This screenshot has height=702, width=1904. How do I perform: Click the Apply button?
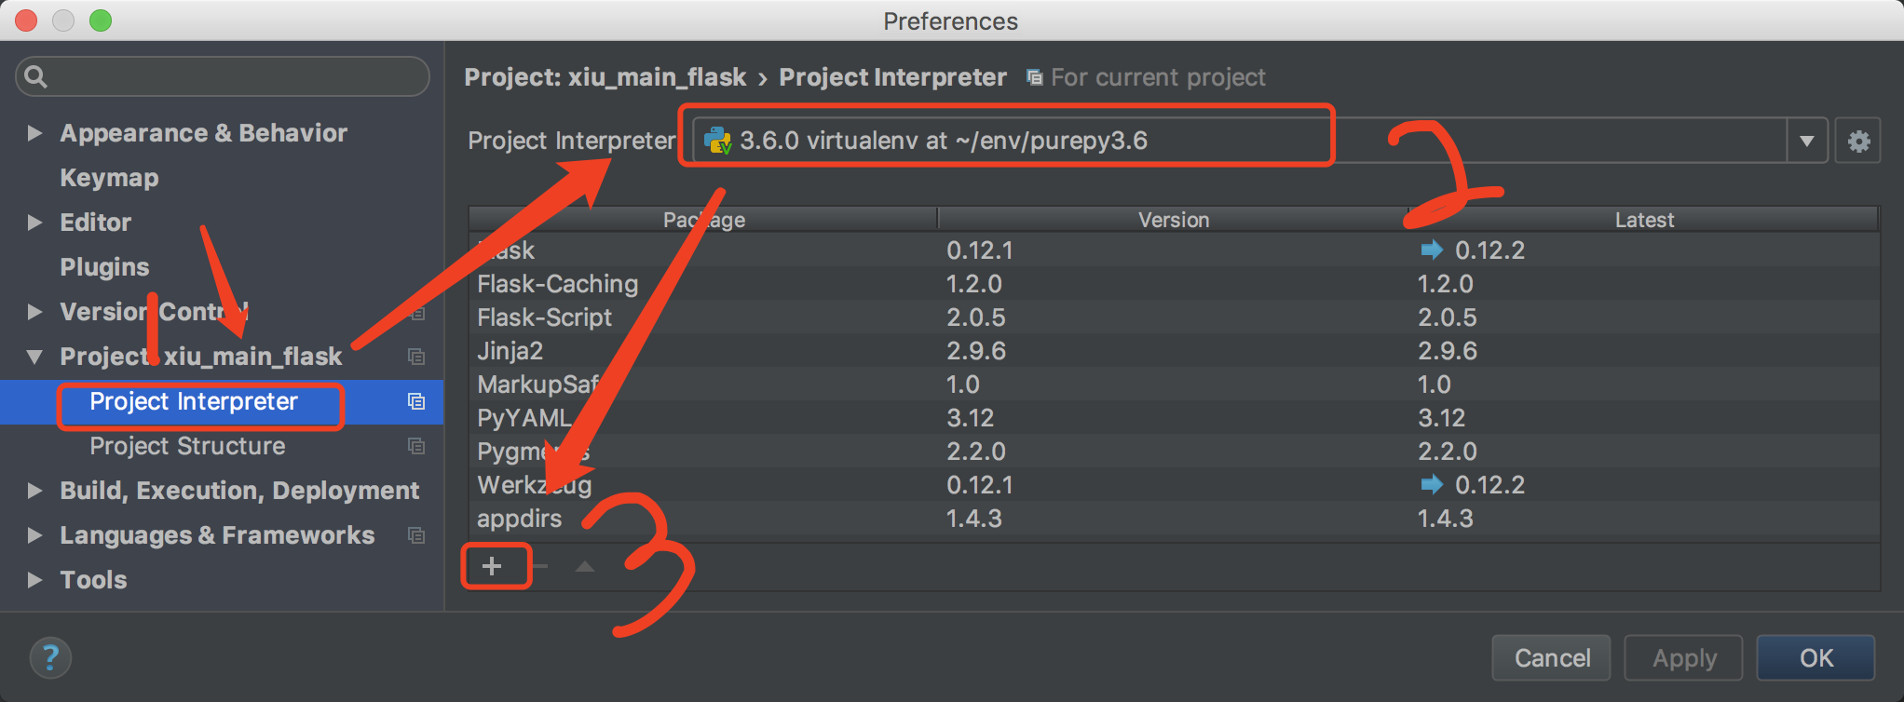pyautogui.click(x=1684, y=658)
